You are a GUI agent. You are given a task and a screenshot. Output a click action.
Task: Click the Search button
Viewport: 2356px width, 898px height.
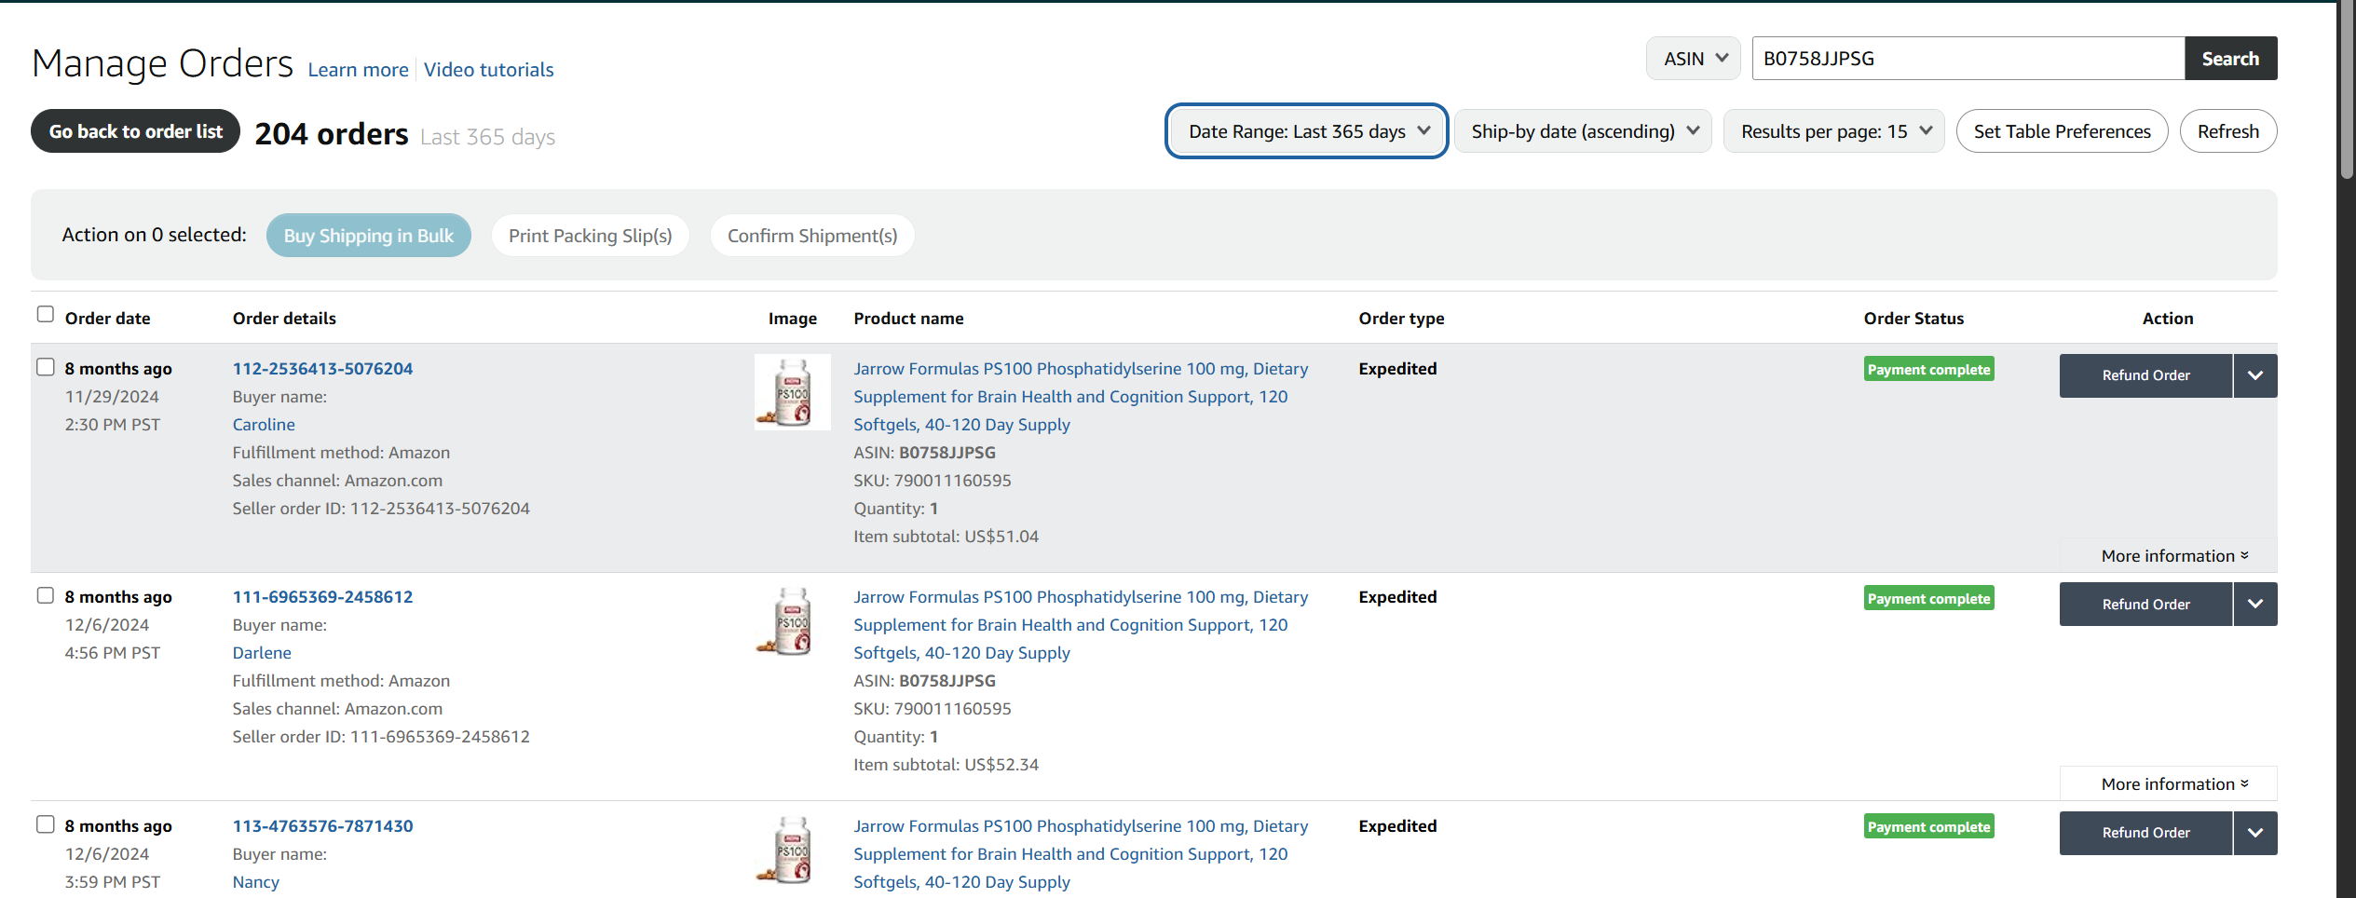point(2230,59)
